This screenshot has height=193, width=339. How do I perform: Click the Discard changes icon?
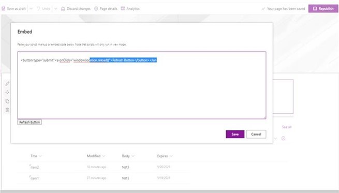pyautogui.click(x=63, y=9)
